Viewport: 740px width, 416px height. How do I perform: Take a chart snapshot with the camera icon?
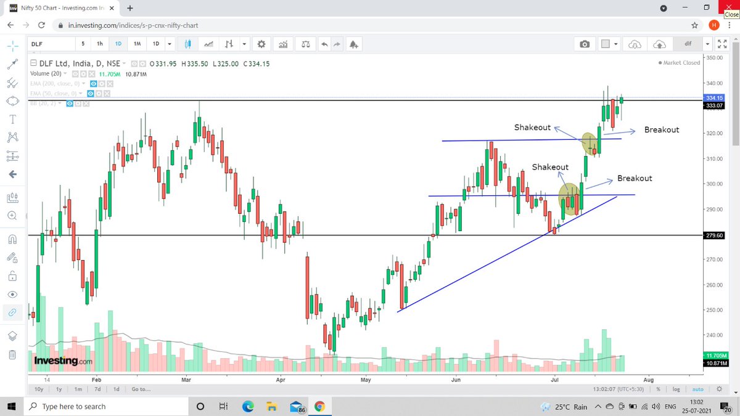pos(585,43)
